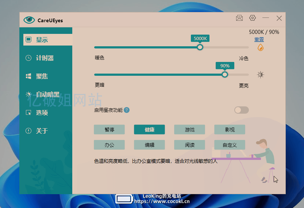Click the 重置 reset link

click(259, 39)
